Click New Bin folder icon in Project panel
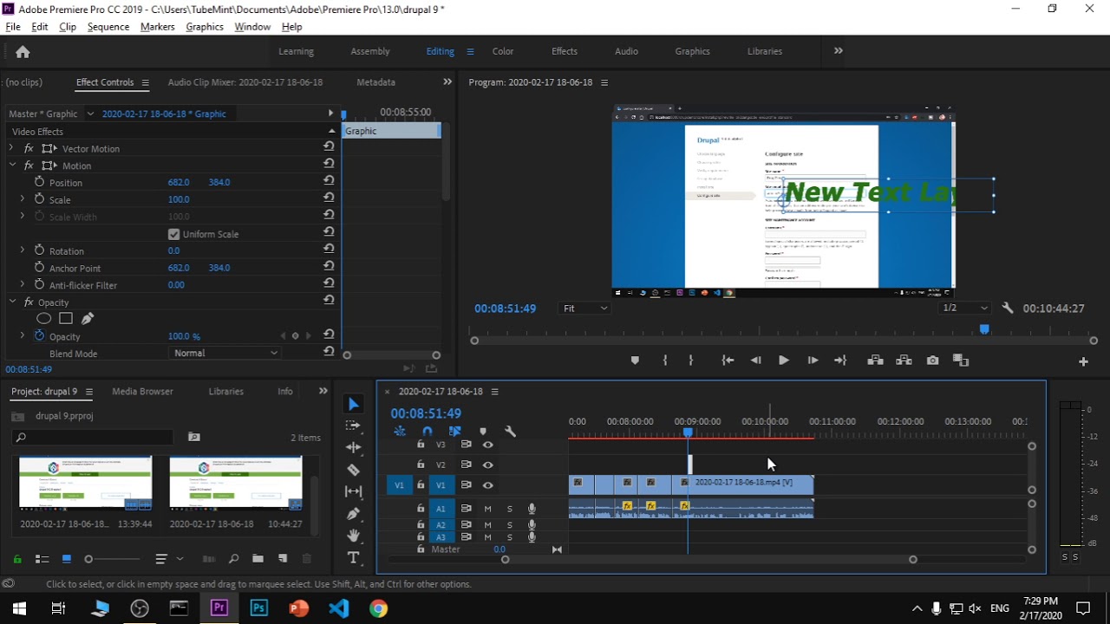 258,559
